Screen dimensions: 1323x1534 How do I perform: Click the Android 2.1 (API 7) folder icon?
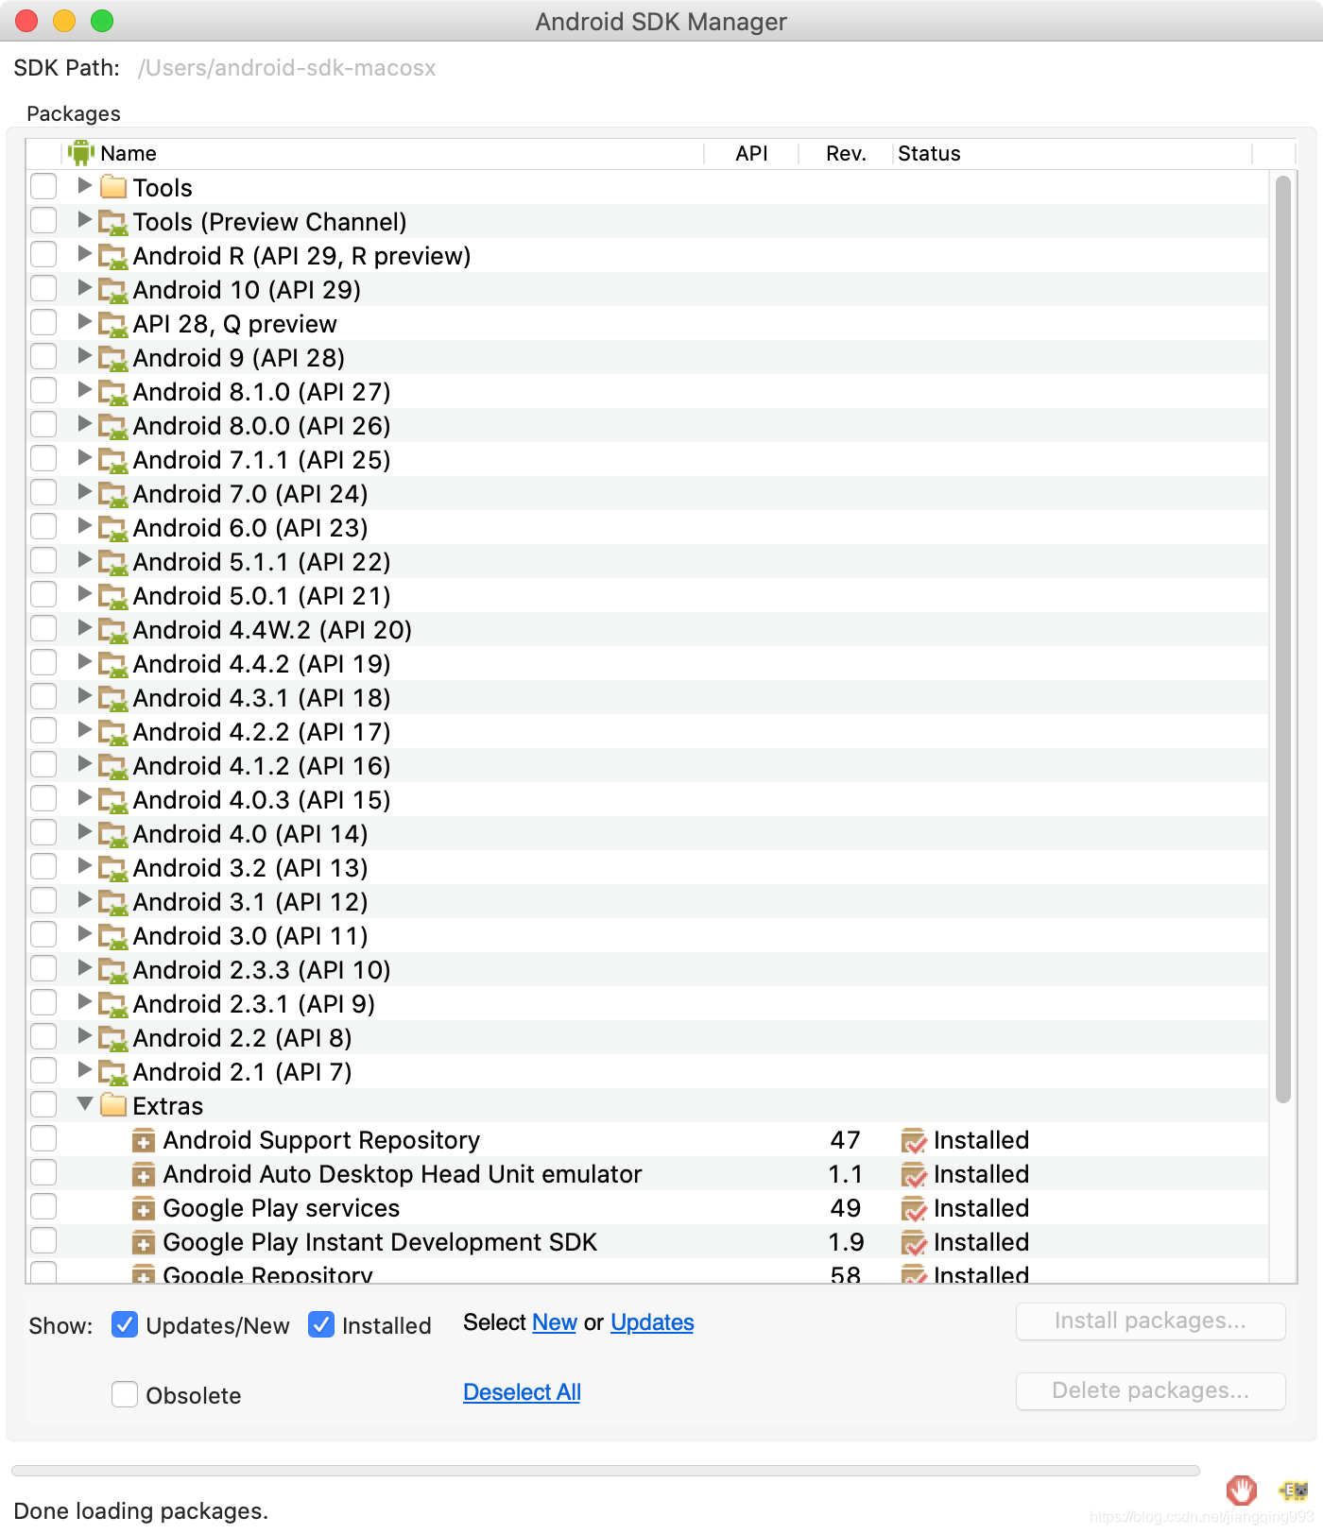pyautogui.click(x=113, y=1072)
